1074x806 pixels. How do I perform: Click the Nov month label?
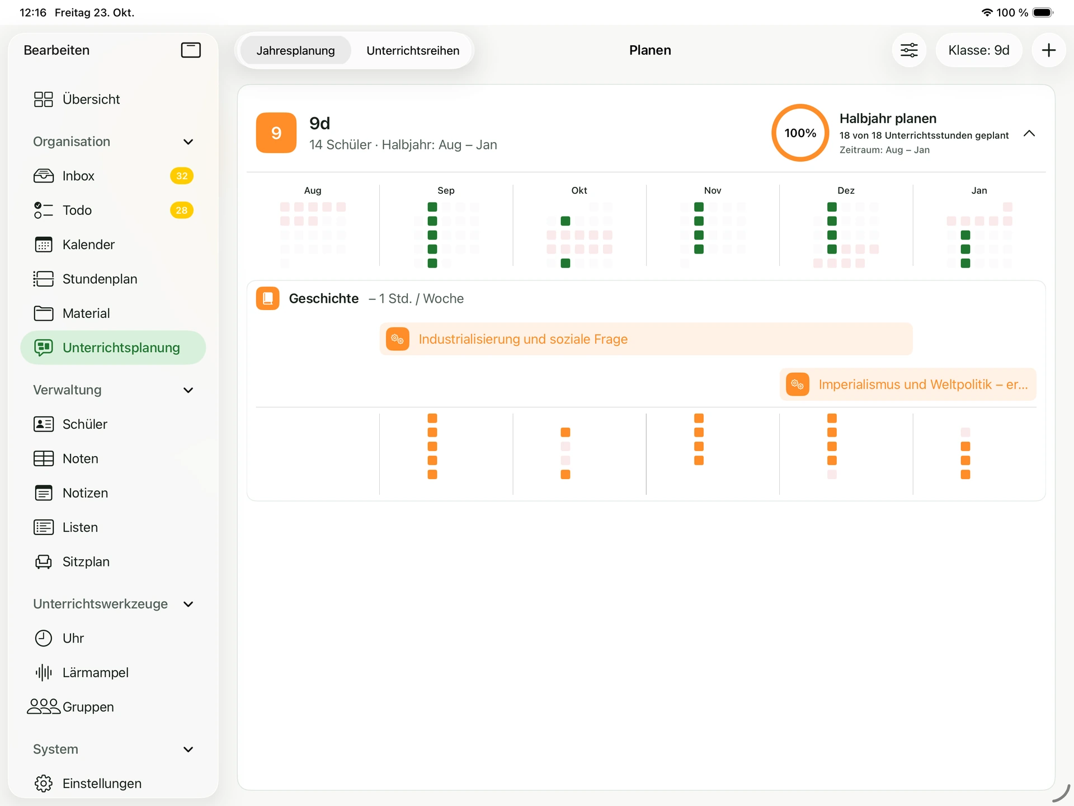tap(713, 190)
